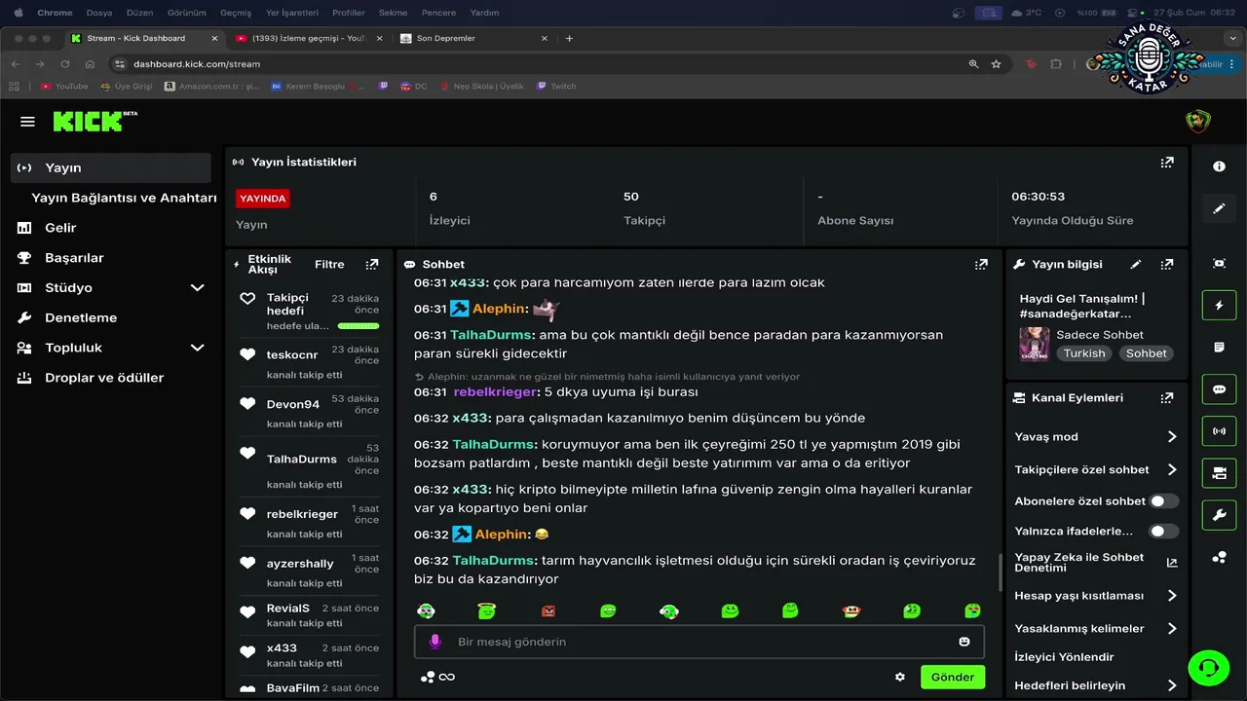Edit stream info with Yayın bilgisi pencil

click(x=1136, y=264)
